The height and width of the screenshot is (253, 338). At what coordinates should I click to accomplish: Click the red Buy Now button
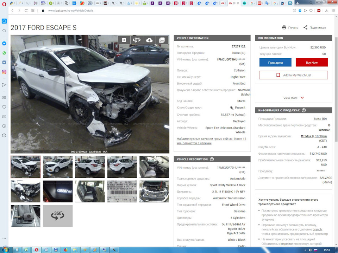pyautogui.click(x=312, y=63)
